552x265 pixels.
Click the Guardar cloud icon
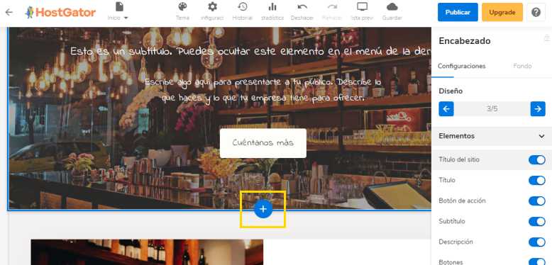[392, 11]
